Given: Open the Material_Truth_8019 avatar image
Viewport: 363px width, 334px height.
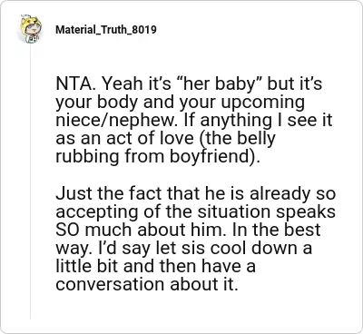Looking at the screenshot, I should [x=30, y=29].
